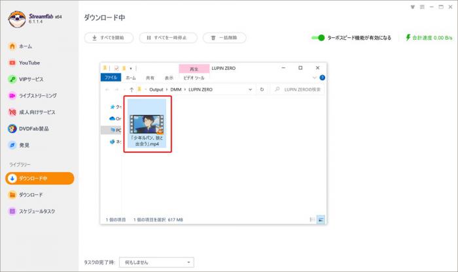The height and width of the screenshot is (272, 458).
Task: Click Output in the address path
Action: [156, 89]
